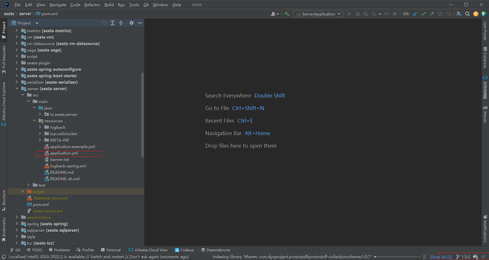
Task: Run ServerApplication with the green play icon
Action: [x=350, y=14]
